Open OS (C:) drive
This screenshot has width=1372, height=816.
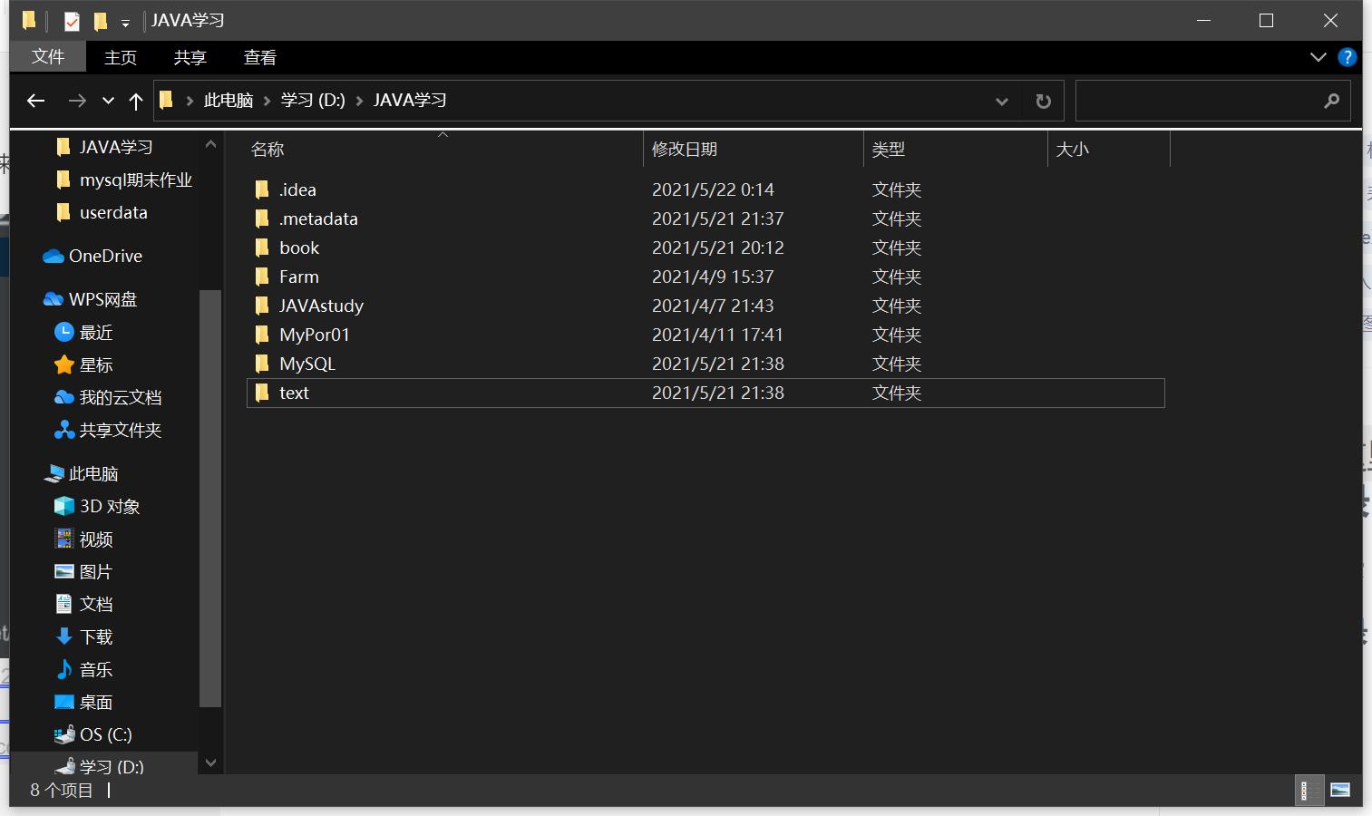pos(106,734)
